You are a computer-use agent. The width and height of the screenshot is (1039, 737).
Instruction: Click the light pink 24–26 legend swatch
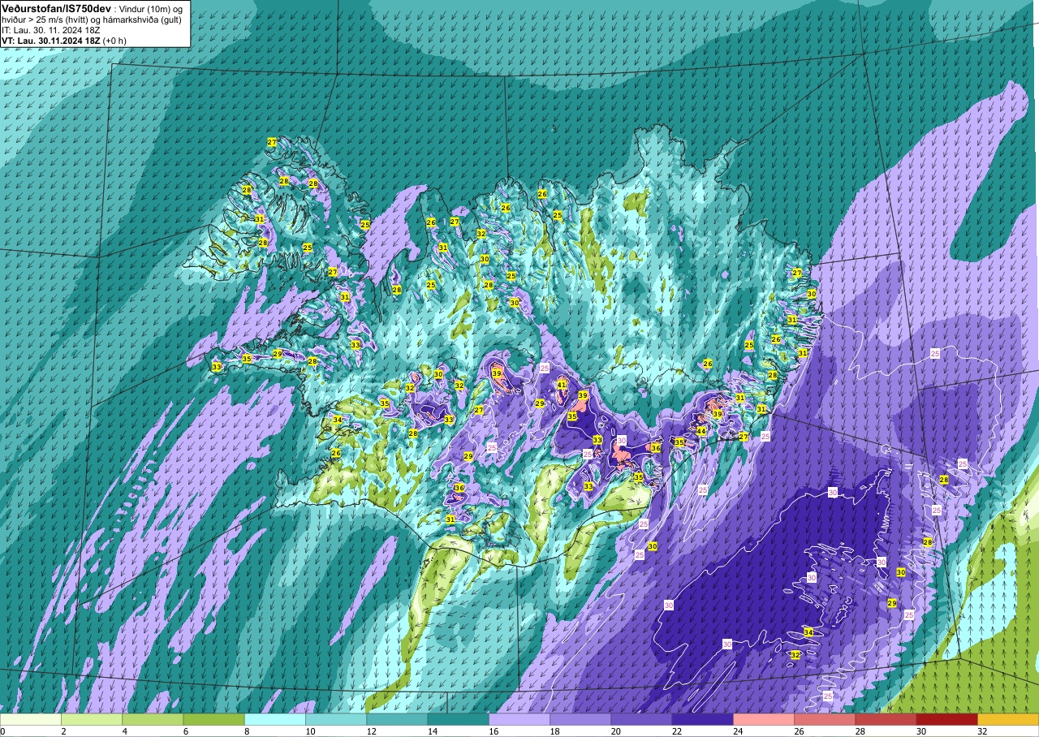coord(764,719)
